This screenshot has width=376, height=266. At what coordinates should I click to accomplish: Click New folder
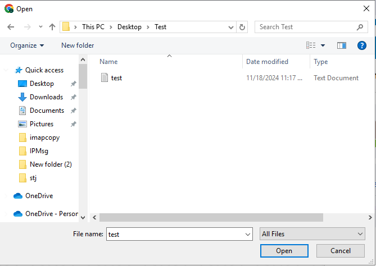point(78,45)
